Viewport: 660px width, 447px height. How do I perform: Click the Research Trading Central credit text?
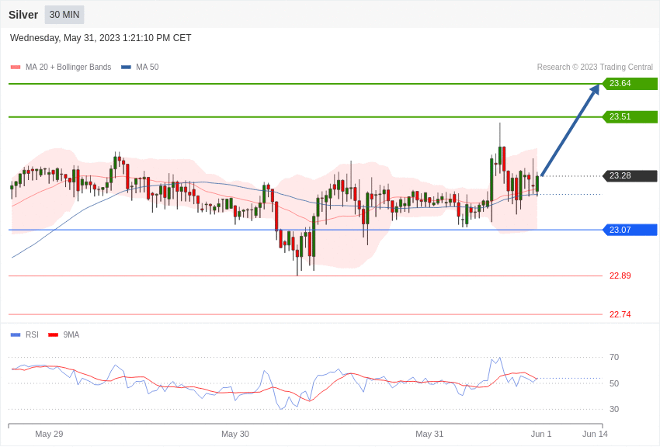pos(595,68)
